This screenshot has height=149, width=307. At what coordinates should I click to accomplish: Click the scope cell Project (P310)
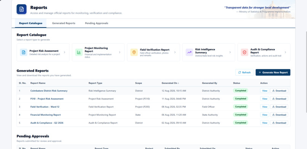(142, 99)
